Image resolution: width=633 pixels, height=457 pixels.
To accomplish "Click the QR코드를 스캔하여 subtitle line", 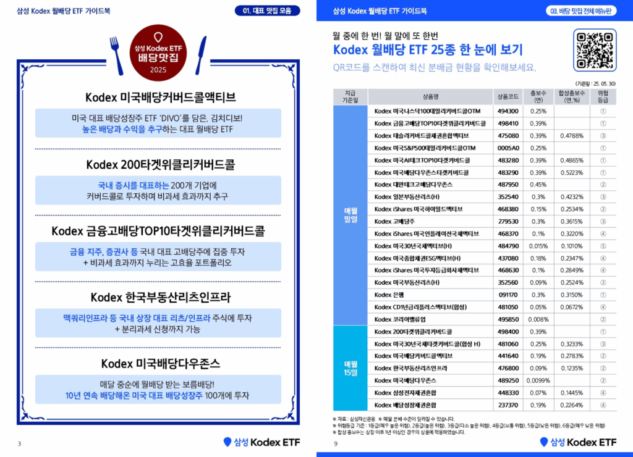I will (435, 67).
